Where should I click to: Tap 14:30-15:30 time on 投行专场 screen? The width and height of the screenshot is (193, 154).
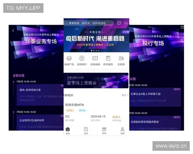141,113
